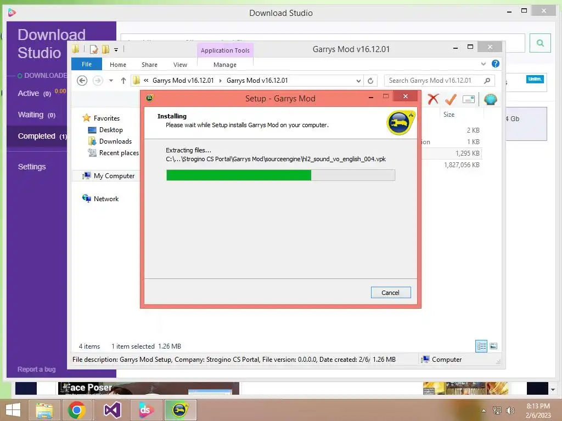Click the Download Studio search button
The image size is (562, 421).
click(540, 43)
